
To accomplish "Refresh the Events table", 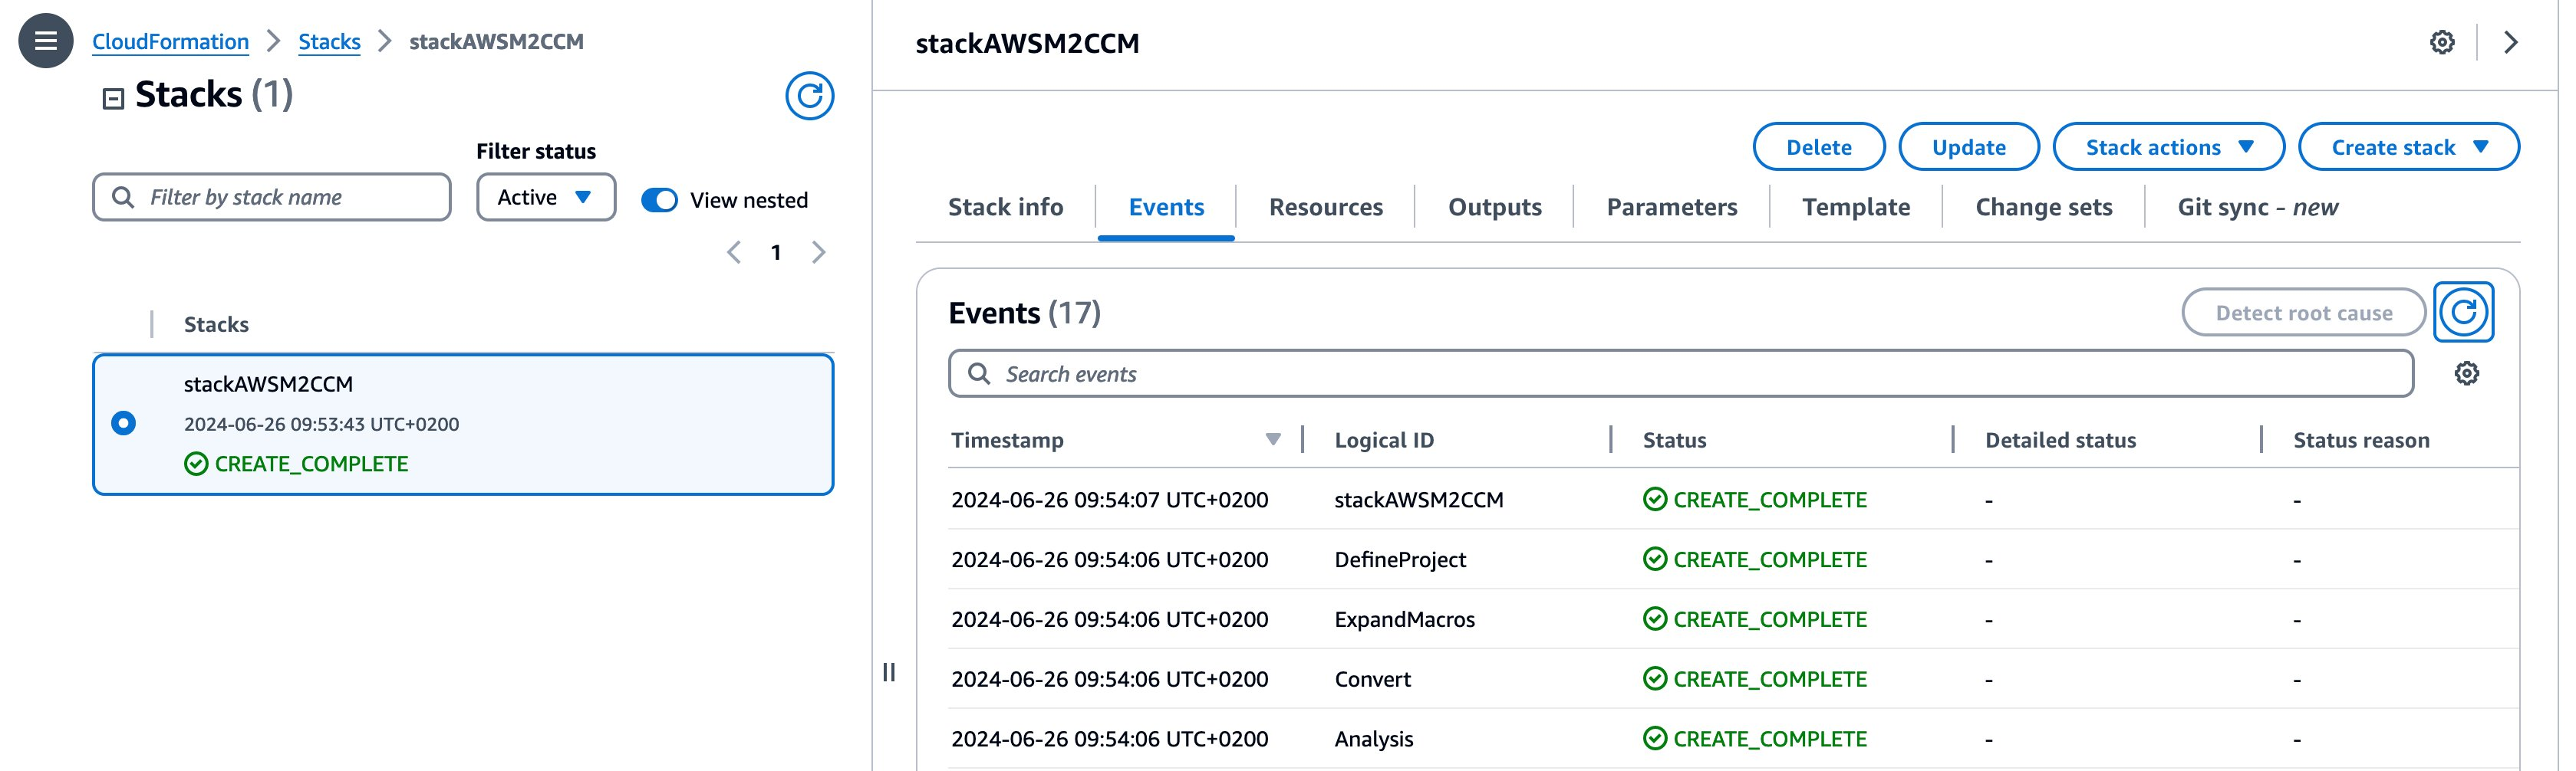I will point(2464,312).
